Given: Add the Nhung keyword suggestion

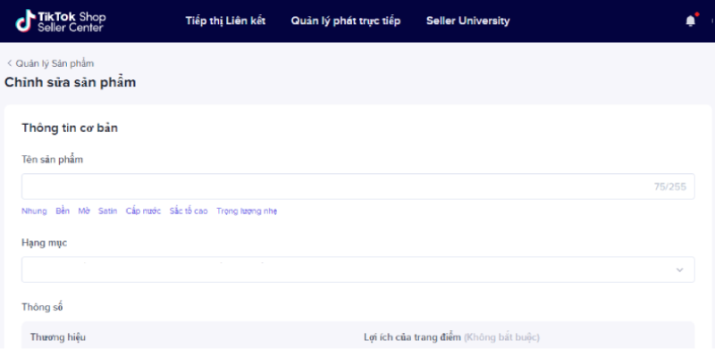Looking at the screenshot, I should click(x=34, y=211).
